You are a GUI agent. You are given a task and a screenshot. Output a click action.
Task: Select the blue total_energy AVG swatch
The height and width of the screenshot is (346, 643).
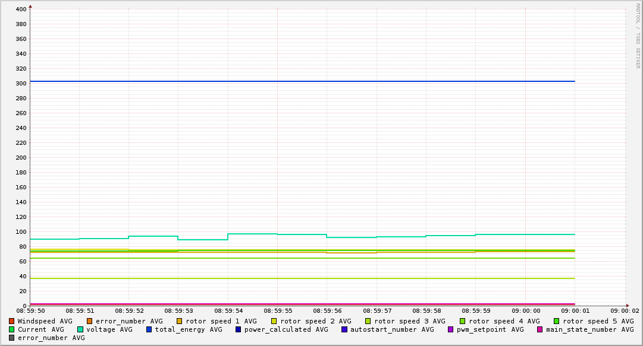coord(149,329)
